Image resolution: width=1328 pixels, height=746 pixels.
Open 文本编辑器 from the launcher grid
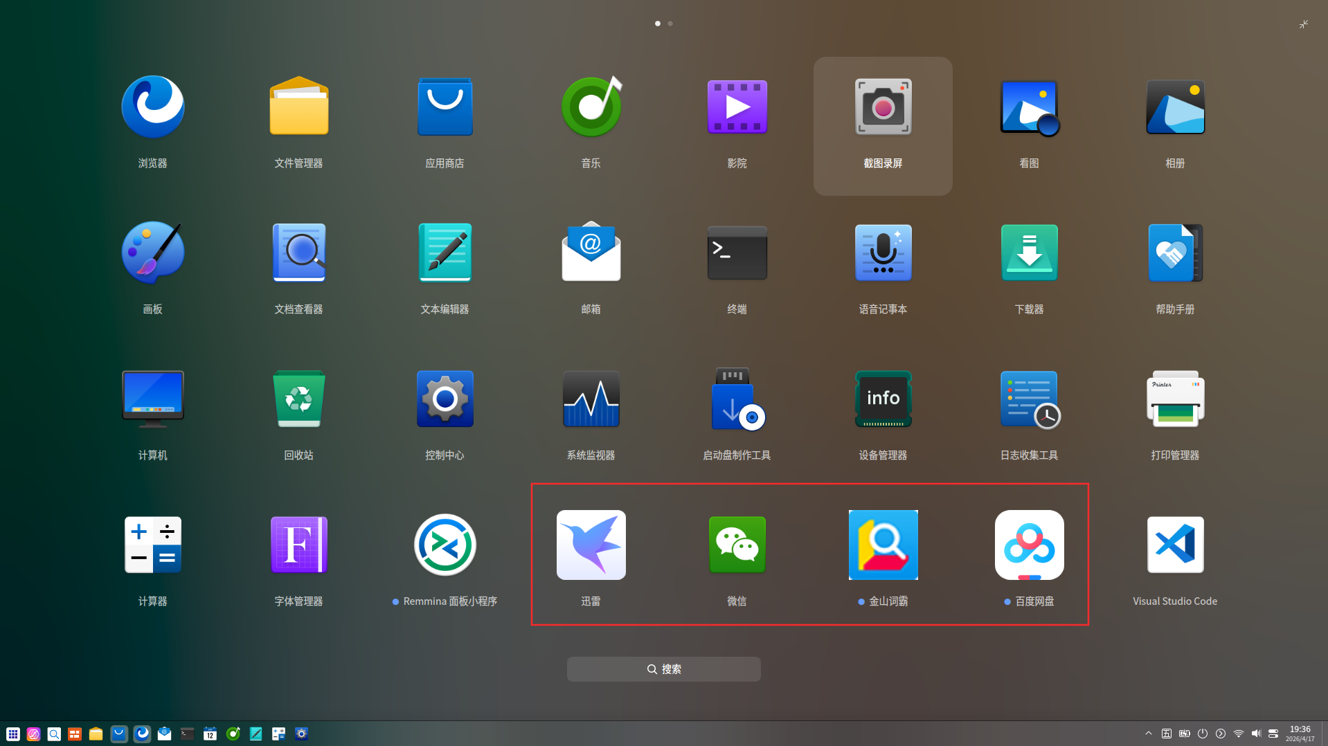tap(445, 253)
